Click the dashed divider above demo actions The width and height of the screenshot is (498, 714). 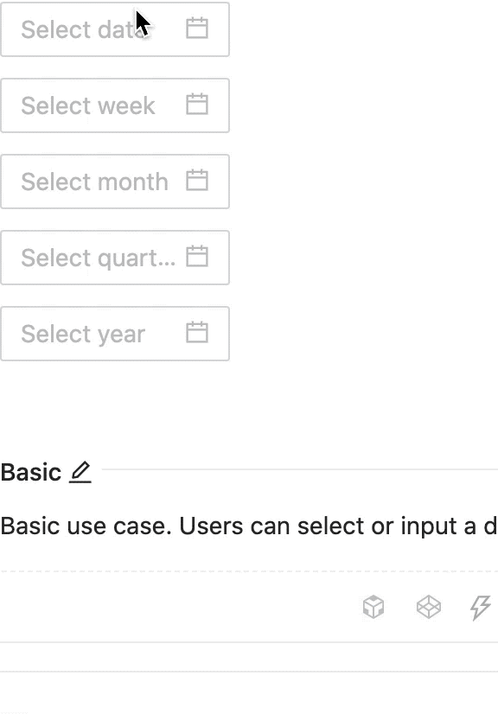coord(249,571)
